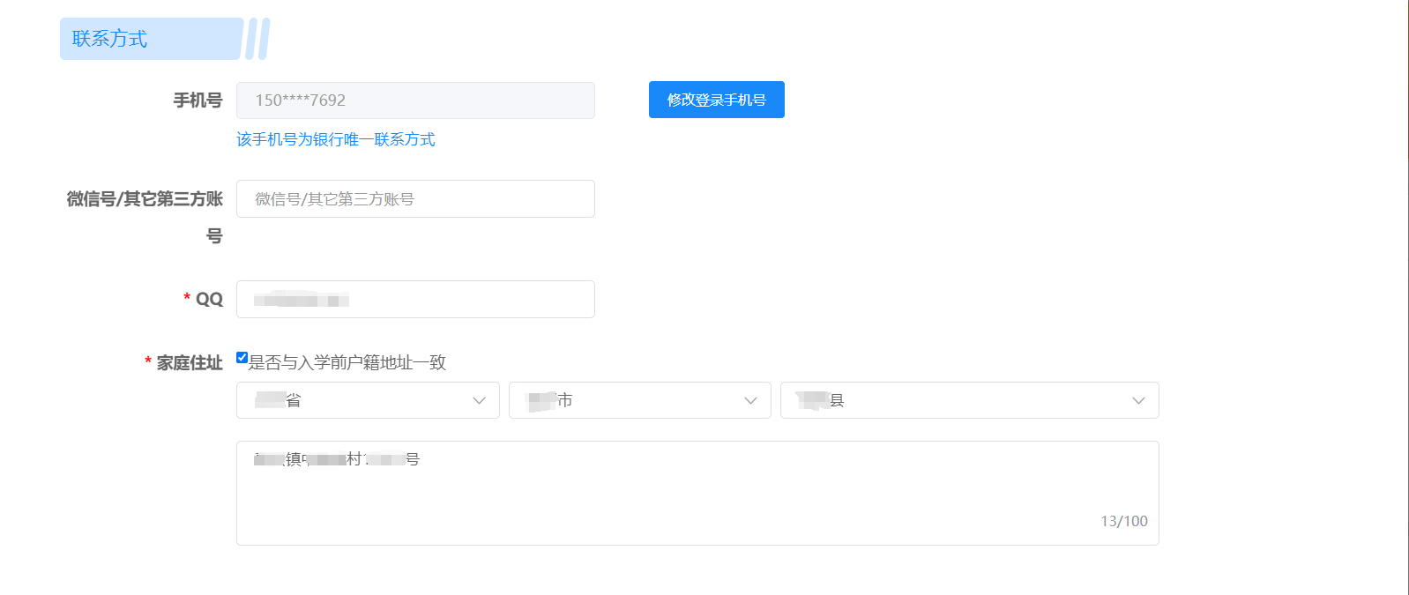
Task: Click the disabled phone number field 150****7692
Action: [x=415, y=100]
